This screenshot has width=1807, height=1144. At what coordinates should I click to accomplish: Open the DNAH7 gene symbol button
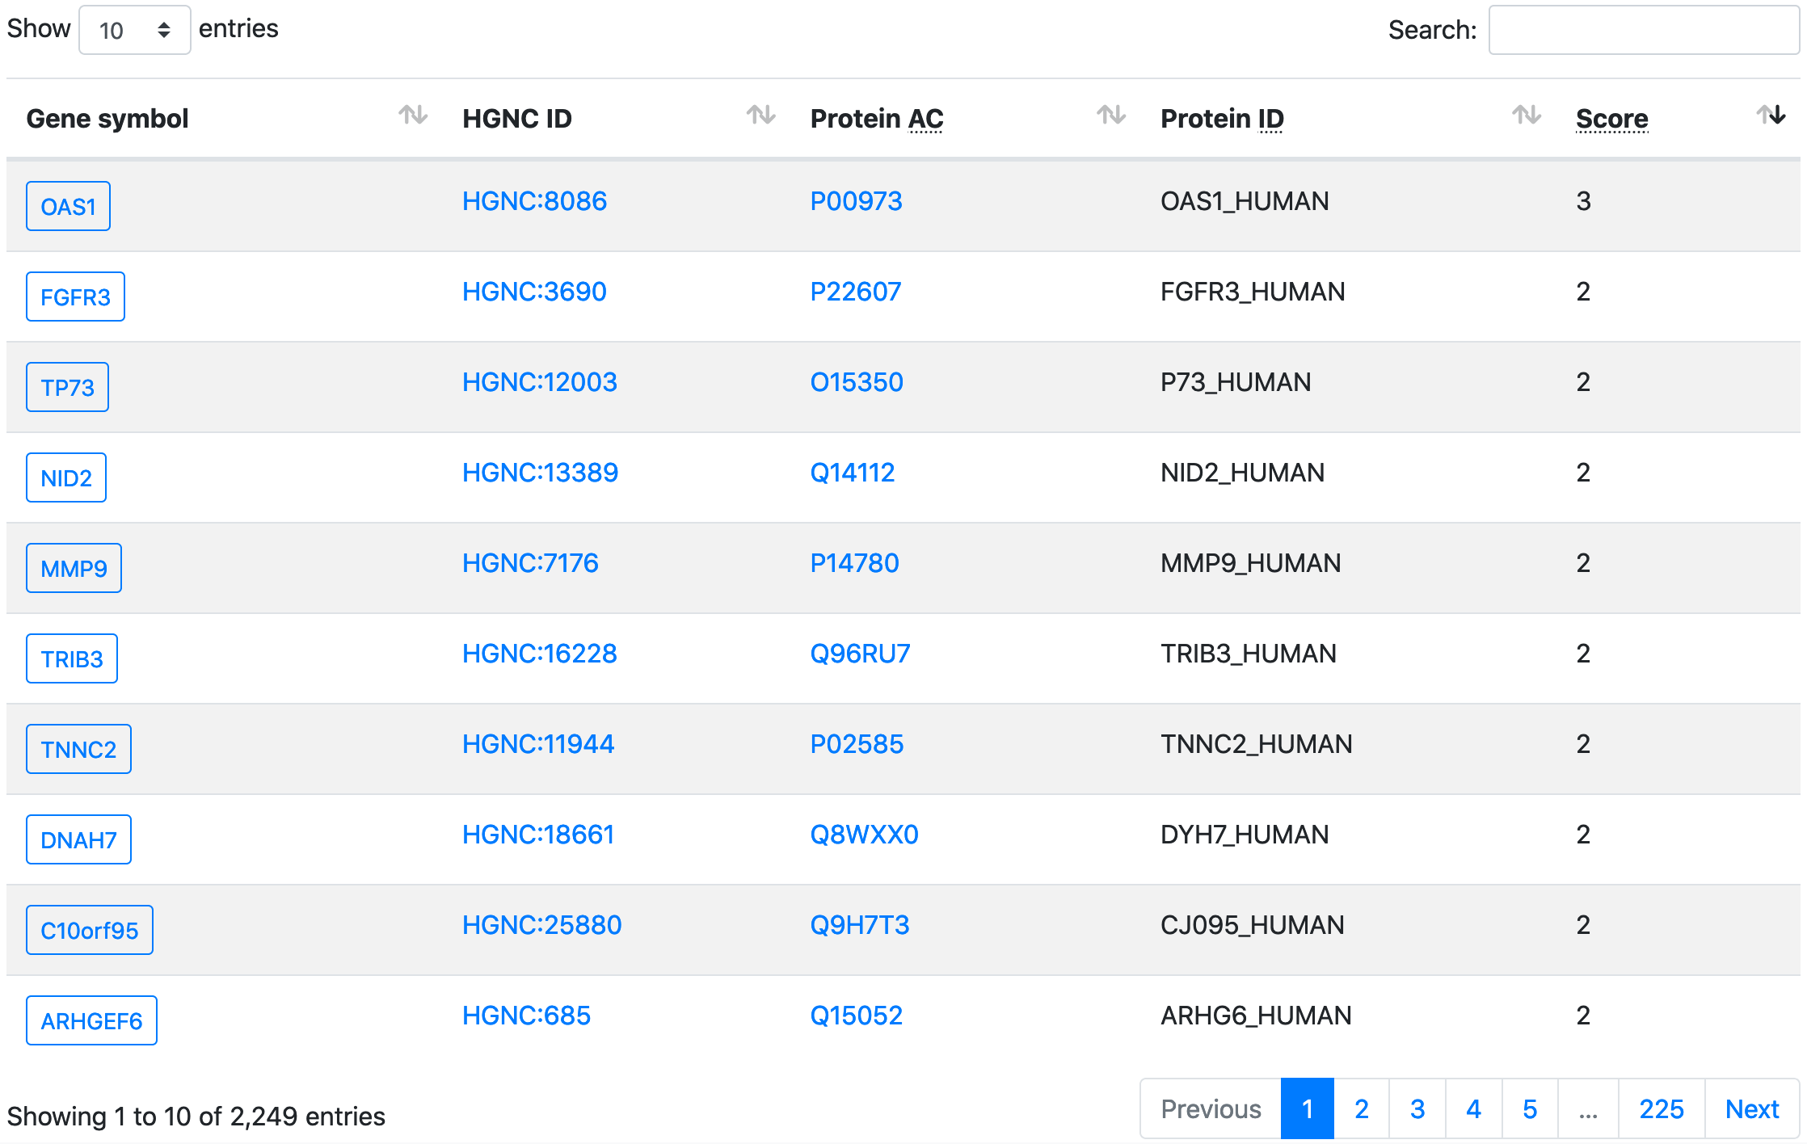[78, 839]
